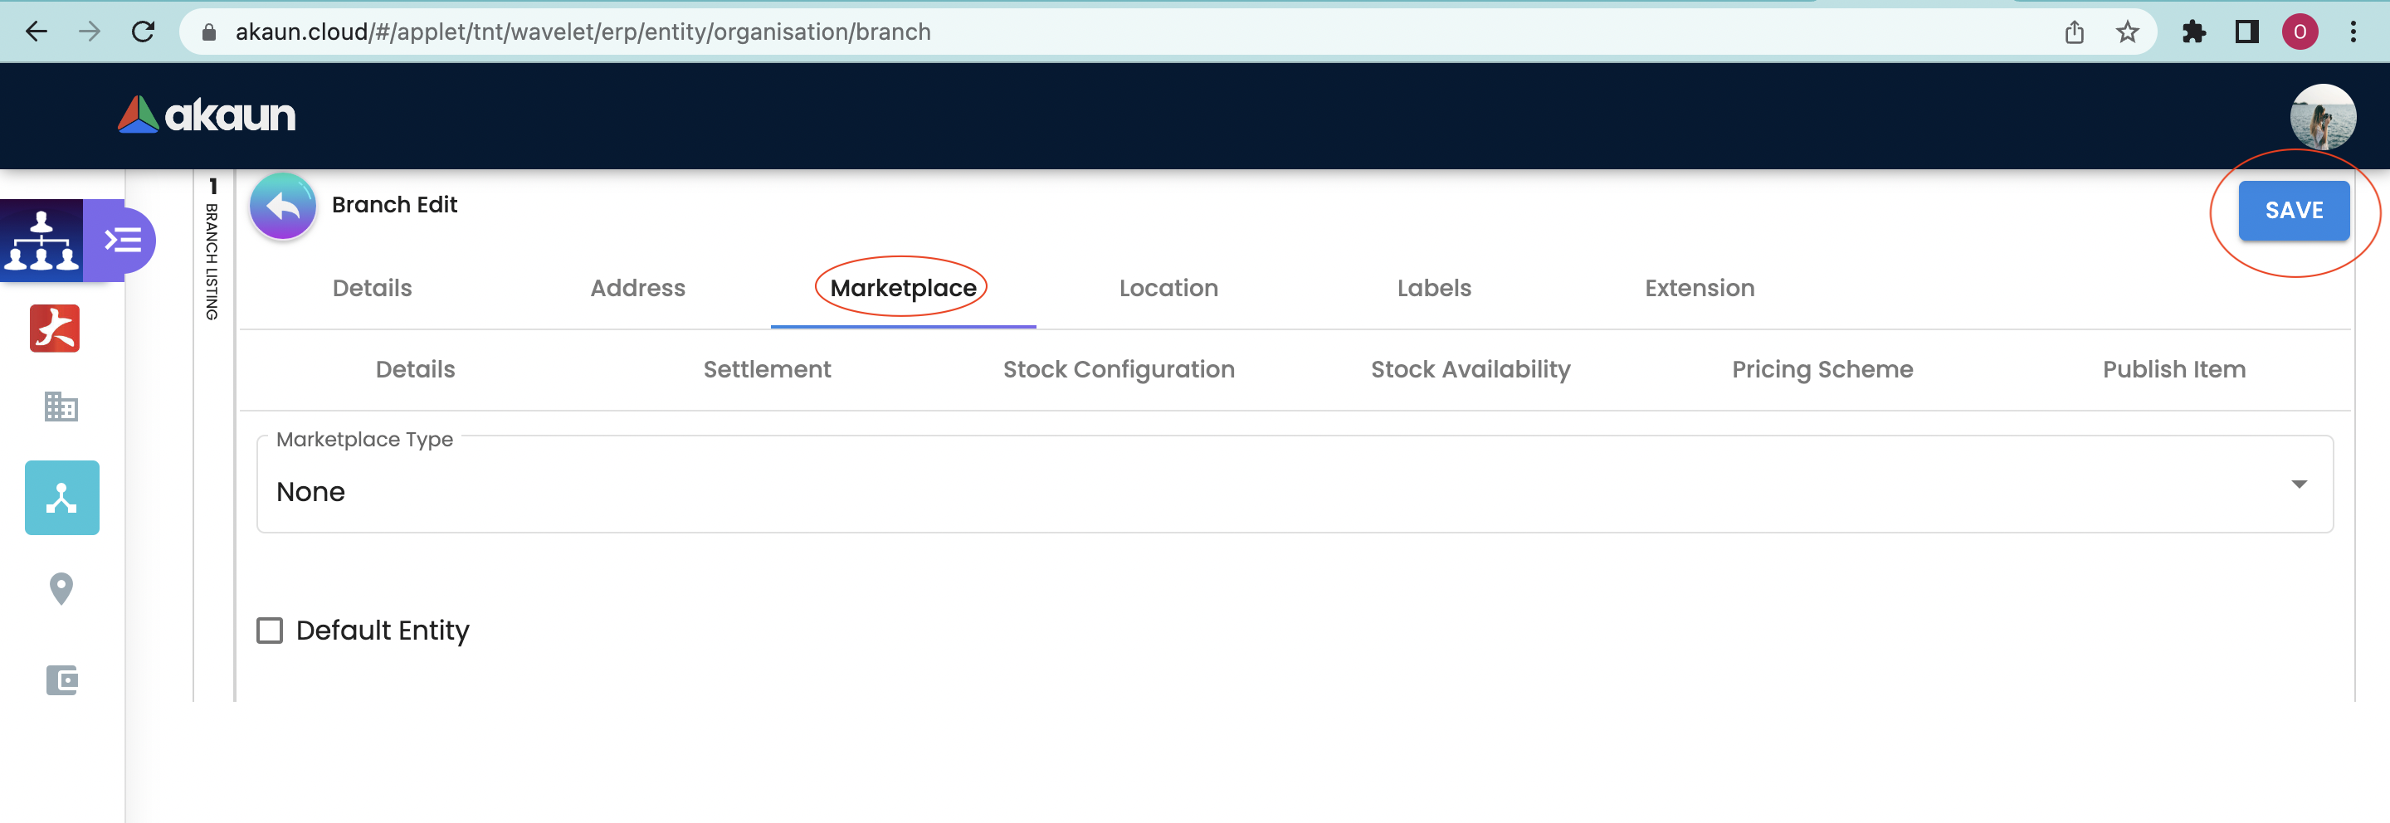Open the Marketplace Type dropdown arrow
Screen dimensions: 2390x823
pyautogui.click(x=2298, y=485)
